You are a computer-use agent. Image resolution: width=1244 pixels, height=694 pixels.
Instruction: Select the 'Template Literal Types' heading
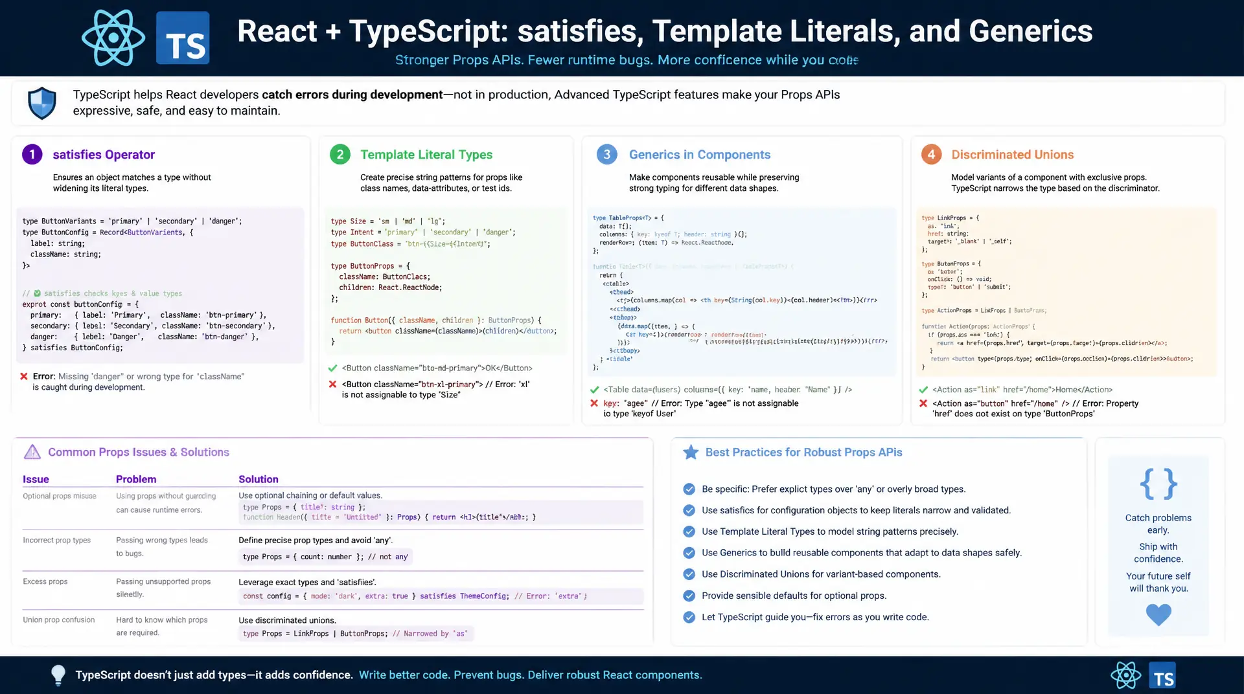[426, 155]
